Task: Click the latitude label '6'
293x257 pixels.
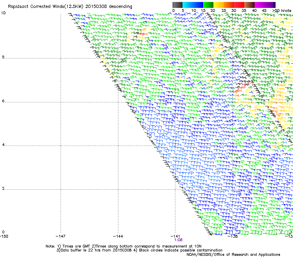Action: (3, 101)
